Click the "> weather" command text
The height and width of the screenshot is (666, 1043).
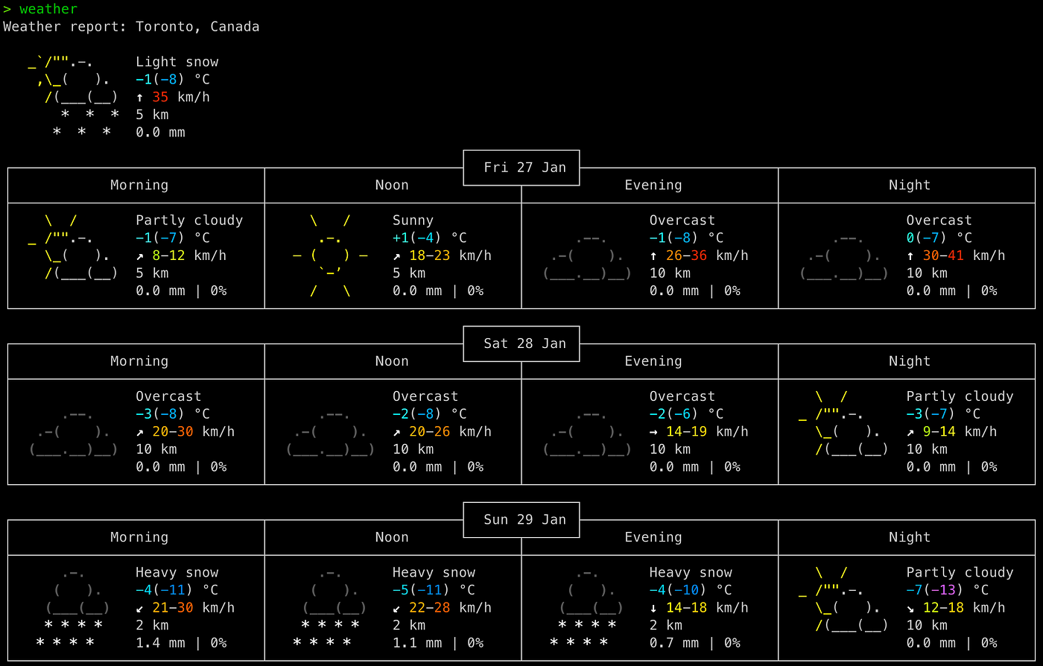pyautogui.click(x=40, y=9)
